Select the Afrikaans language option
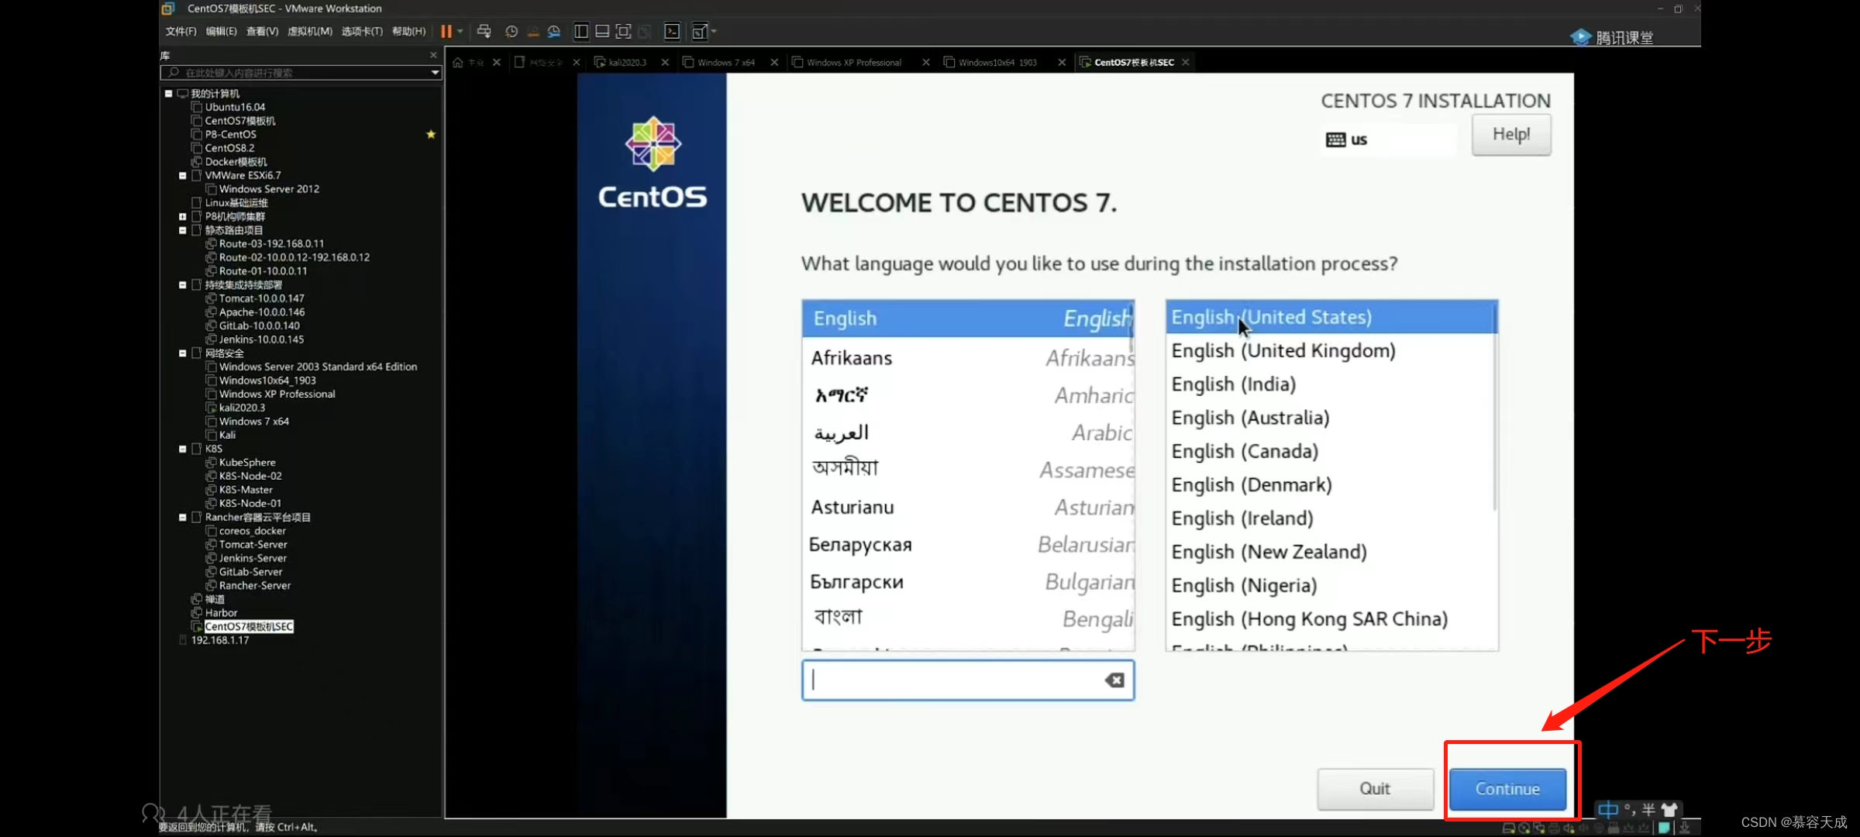The height and width of the screenshot is (837, 1860). click(x=852, y=357)
